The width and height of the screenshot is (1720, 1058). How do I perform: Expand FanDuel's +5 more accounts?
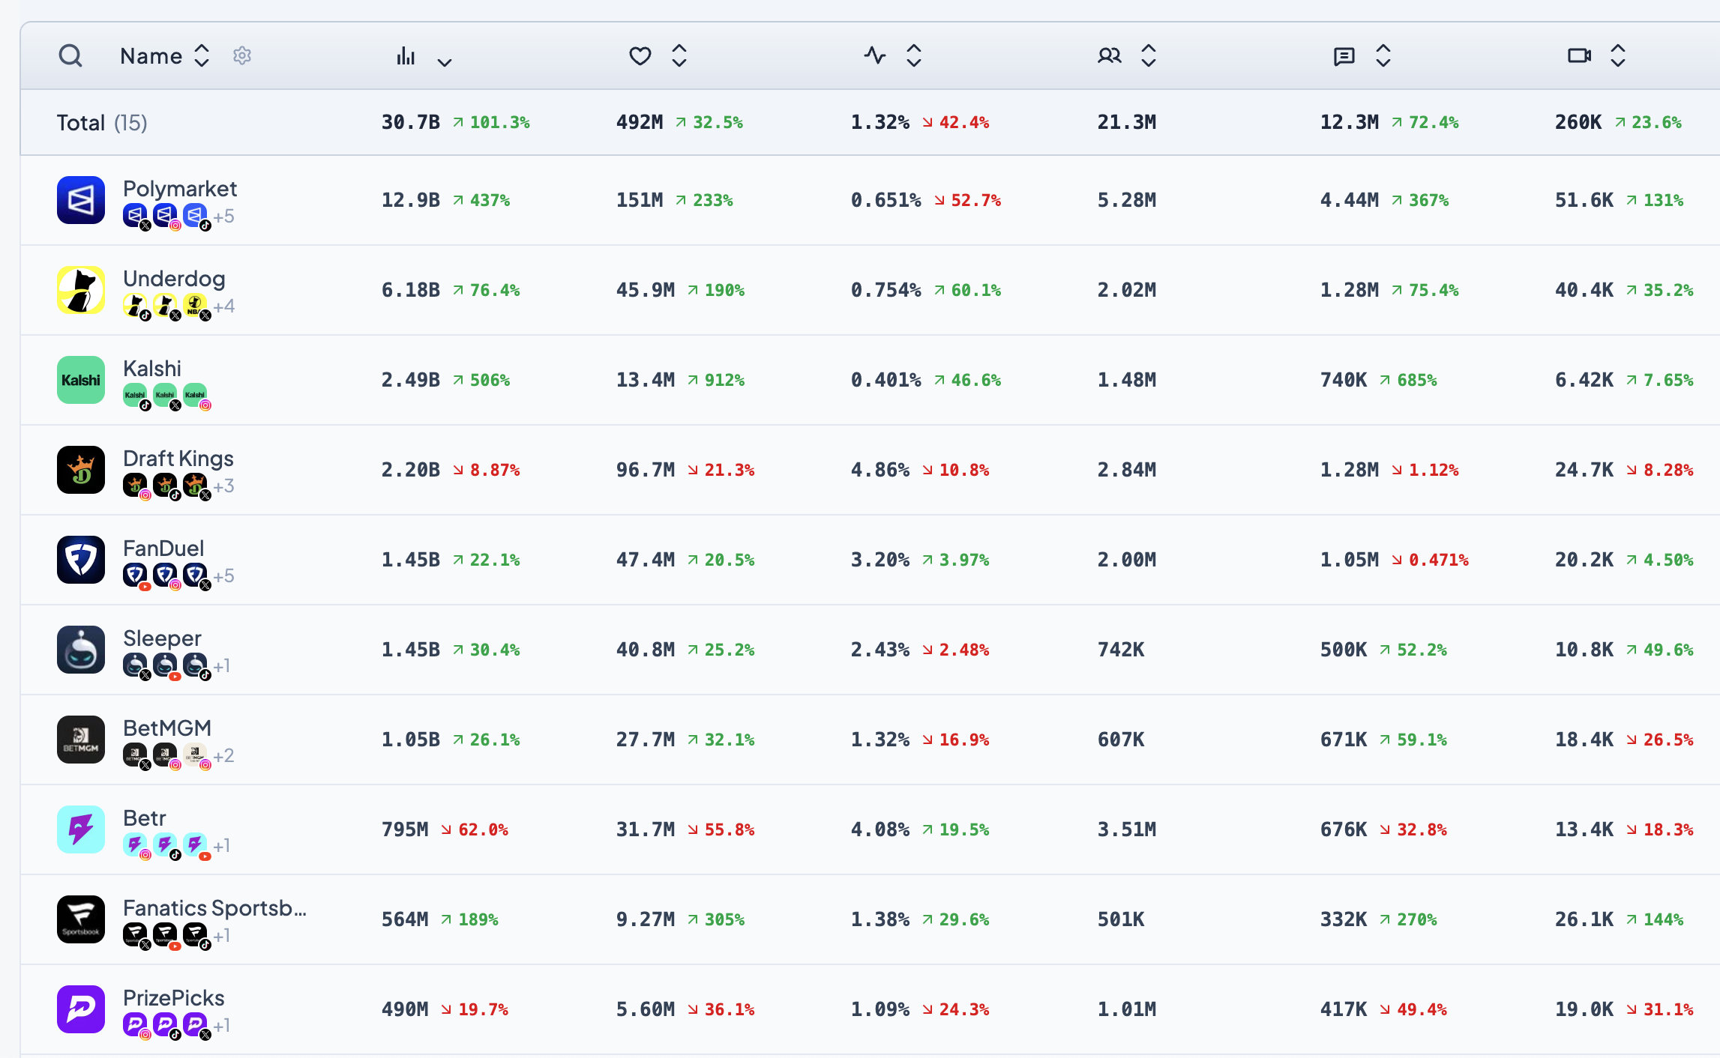pyautogui.click(x=223, y=576)
